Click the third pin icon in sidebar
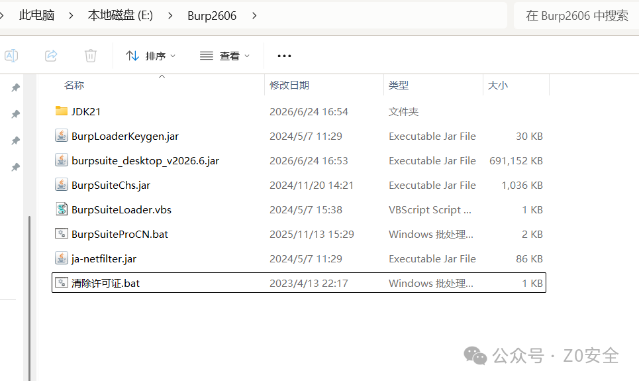639x381 pixels. point(15,140)
